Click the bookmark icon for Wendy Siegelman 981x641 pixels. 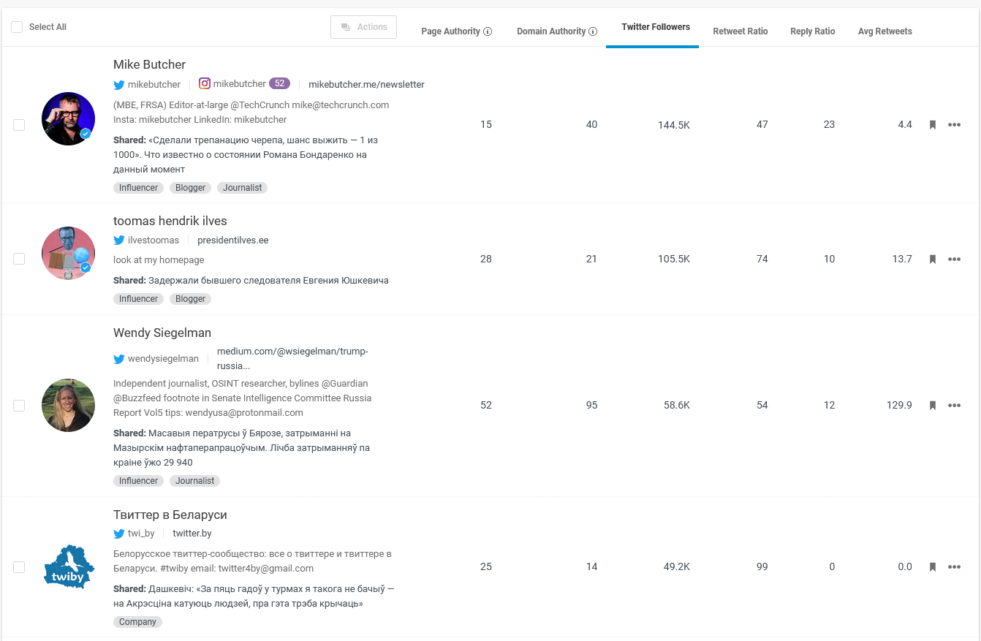932,406
